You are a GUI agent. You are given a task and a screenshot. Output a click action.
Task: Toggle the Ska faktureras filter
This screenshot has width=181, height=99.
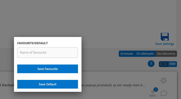tap(166, 54)
